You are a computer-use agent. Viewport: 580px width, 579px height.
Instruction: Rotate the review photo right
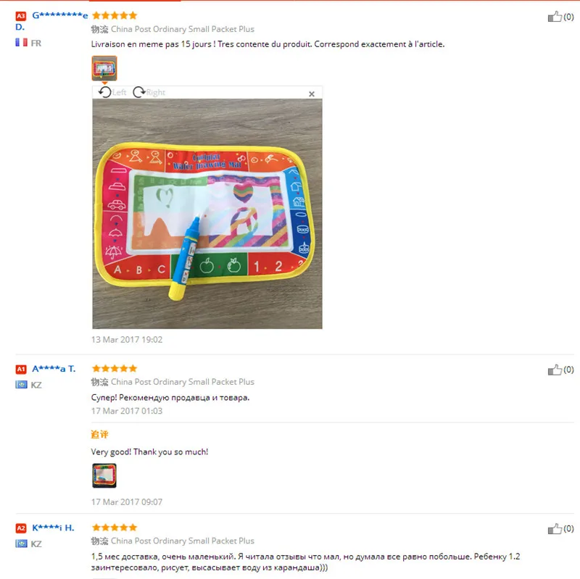point(149,92)
